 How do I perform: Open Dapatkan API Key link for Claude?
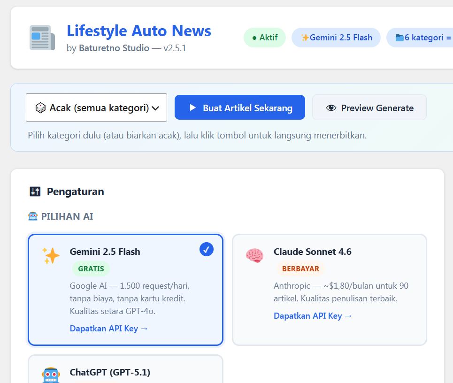tap(313, 316)
